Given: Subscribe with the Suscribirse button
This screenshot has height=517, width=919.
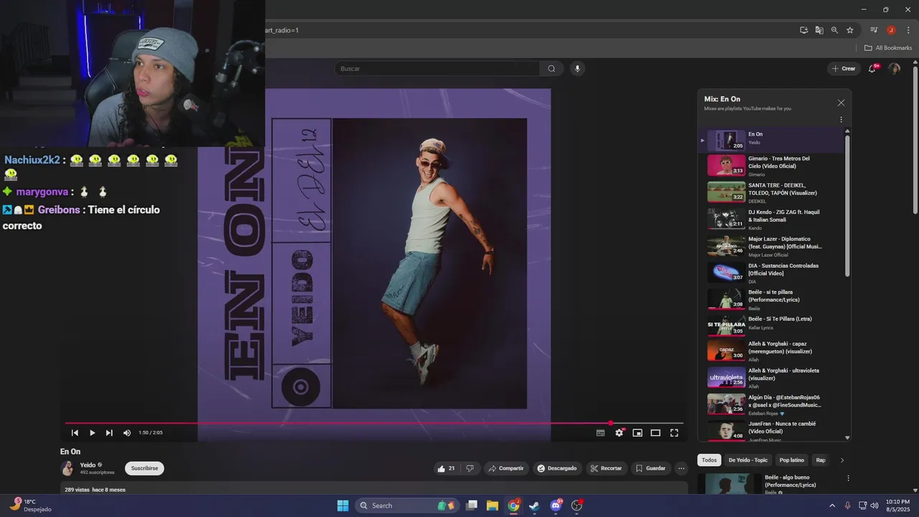Looking at the screenshot, I should pos(144,468).
